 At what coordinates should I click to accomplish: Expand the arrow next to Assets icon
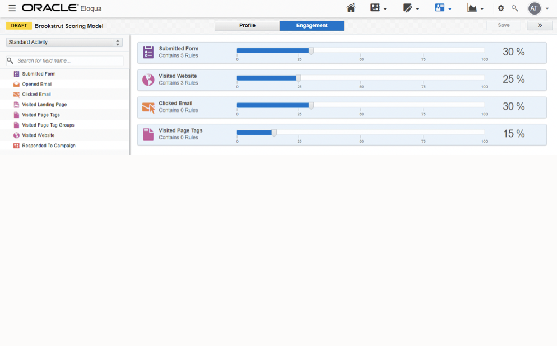click(417, 9)
